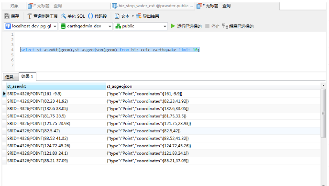Click the results vertical scrollbar thumb

(323, 113)
